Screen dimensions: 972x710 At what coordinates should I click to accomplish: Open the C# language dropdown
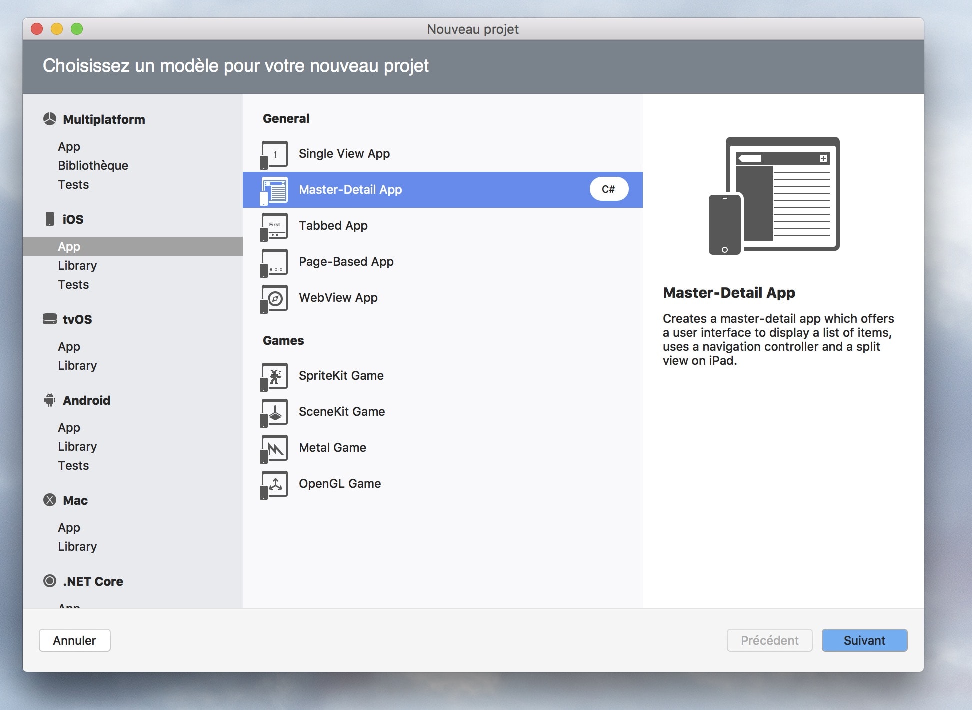coord(609,189)
